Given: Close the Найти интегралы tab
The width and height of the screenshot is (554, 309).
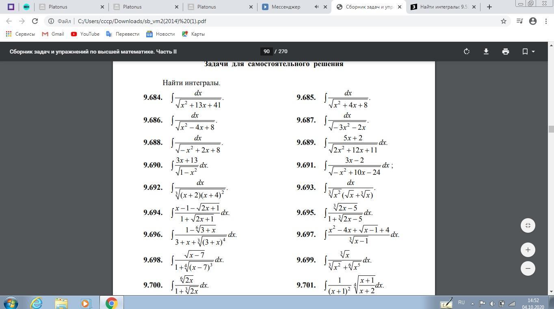Looking at the screenshot, I should [x=474, y=7].
